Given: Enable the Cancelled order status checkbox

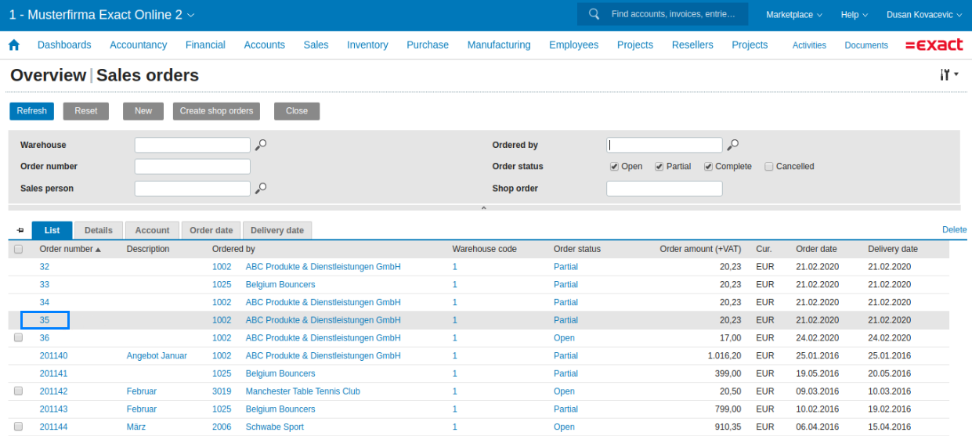Looking at the screenshot, I should pos(769,167).
